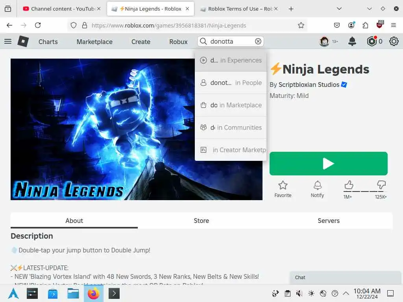The height and width of the screenshot is (302, 403).
Task: Switch to the About tab
Action: (74, 221)
